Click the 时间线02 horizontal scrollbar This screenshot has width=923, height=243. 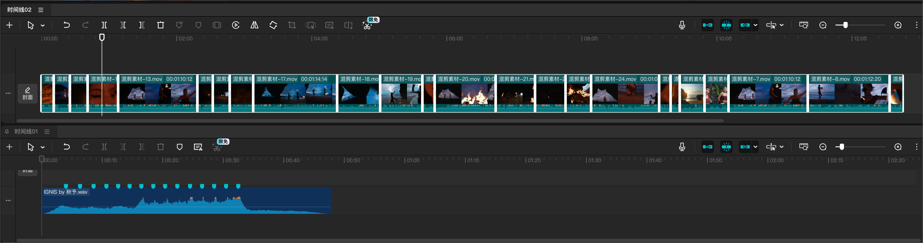[370, 121]
